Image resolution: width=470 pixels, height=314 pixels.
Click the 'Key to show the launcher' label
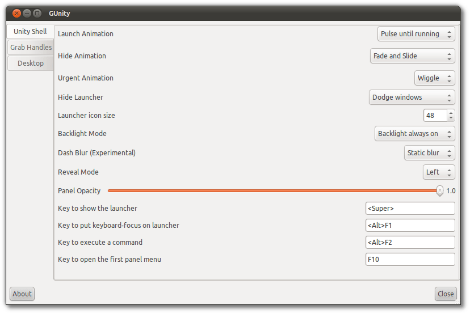tap(98, 209)
